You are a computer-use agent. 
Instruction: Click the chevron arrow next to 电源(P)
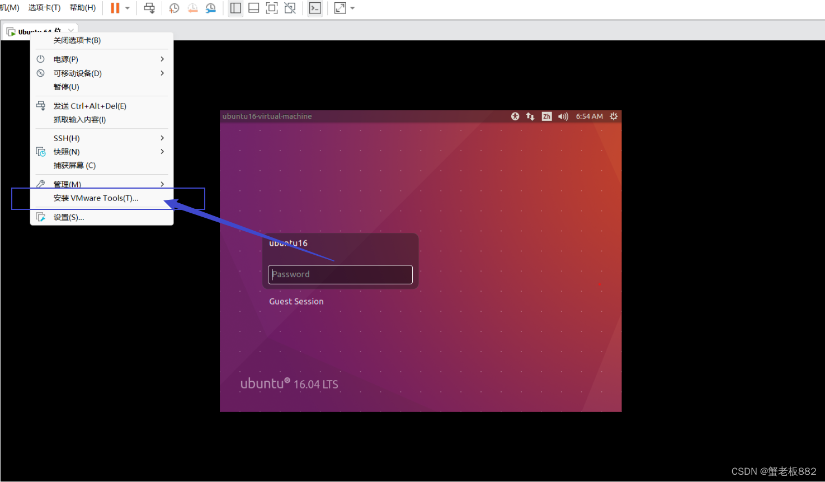coord(162,59)
